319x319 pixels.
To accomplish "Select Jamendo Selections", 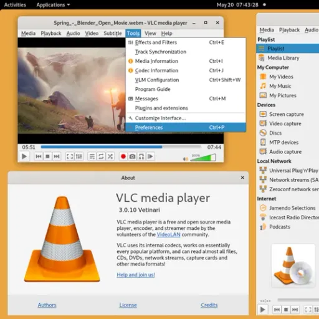I will (288, 208).
